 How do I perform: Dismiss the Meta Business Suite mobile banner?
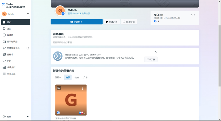pos(155,52)
